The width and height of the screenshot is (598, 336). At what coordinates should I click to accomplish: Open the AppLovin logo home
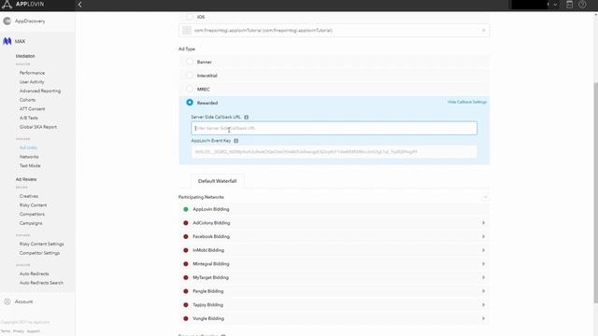[22, 5]
